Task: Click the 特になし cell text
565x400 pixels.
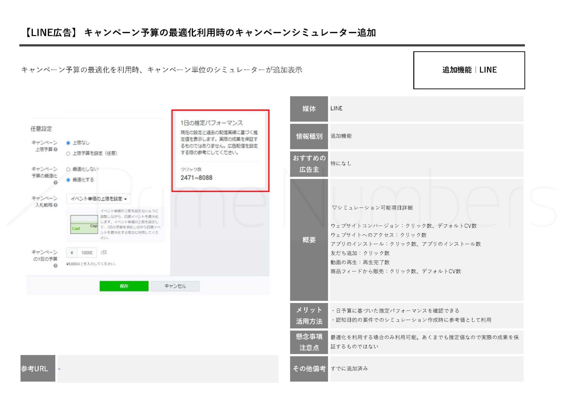Action: (341, 163)
